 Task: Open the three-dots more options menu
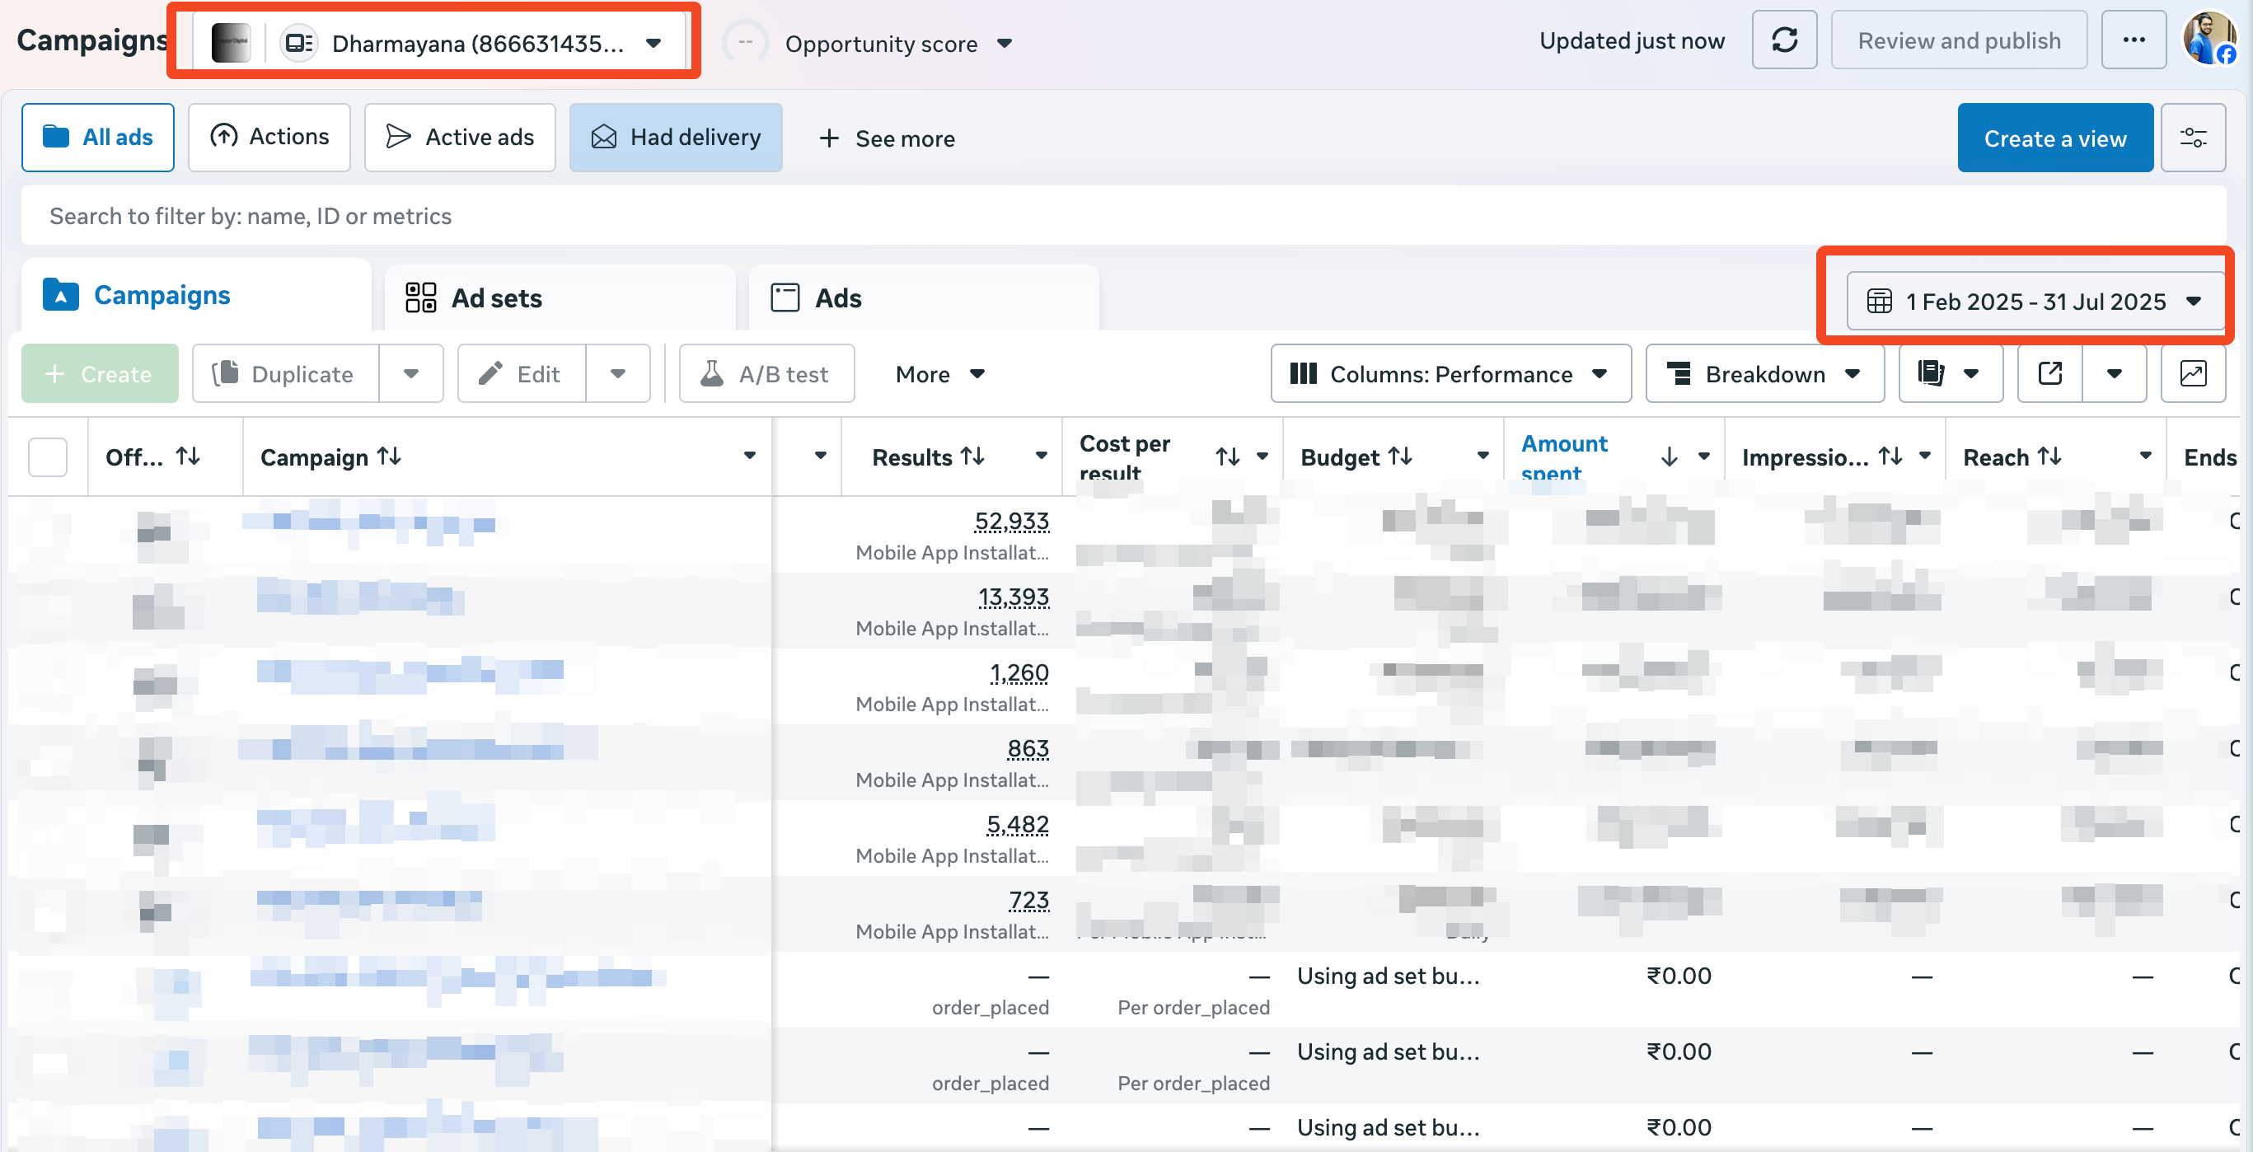click(2134, 41)
